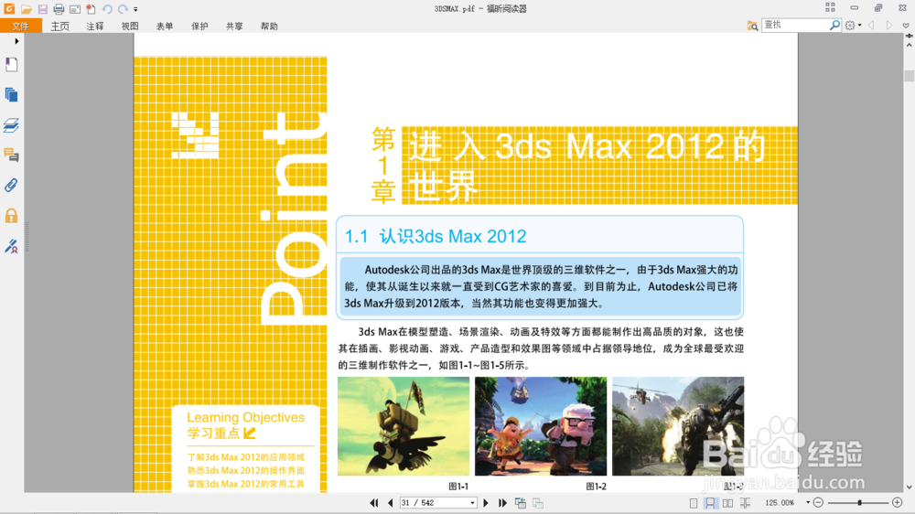Expand the zoom percentage dropdown
915x514 pixels.
(x=808, y=503)
